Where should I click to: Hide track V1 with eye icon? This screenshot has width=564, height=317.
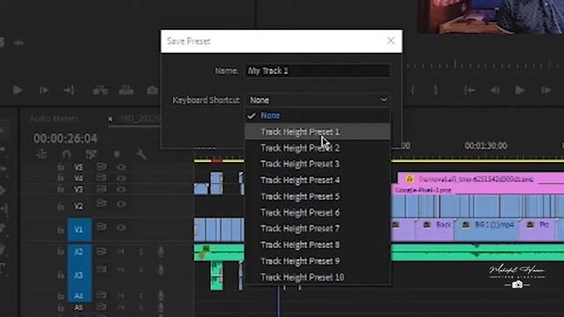pos(122,227)
